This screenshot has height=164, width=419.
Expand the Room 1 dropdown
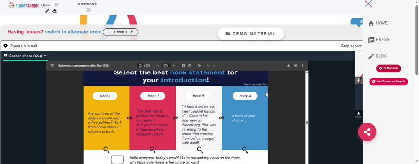(121, 32)
